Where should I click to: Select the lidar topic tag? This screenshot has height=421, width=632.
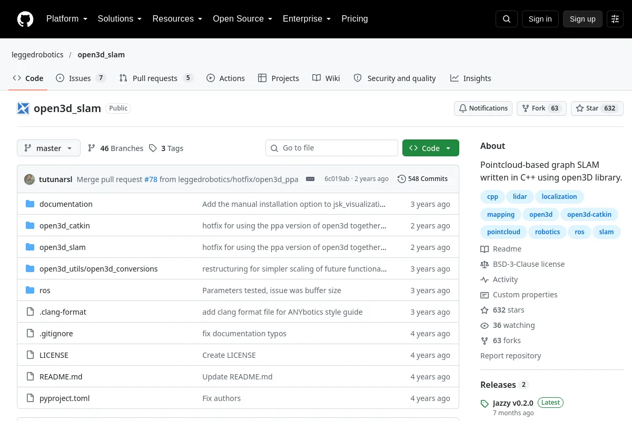[x=520, y=197]
